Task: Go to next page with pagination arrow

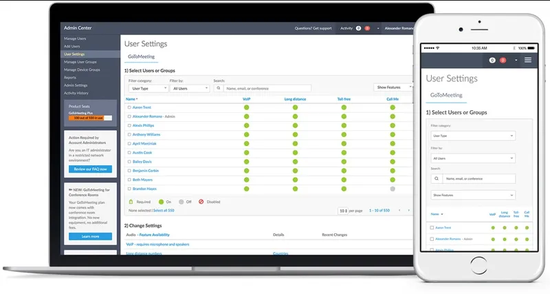Action: (x=408, y=211)
